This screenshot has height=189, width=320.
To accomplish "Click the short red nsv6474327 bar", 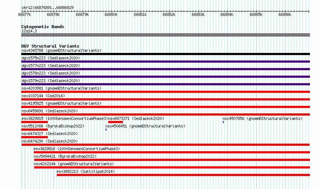I will [x=35, y=137].
